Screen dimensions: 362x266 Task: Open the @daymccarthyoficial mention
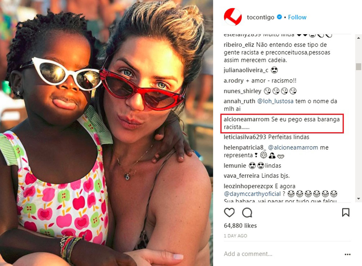252,194
